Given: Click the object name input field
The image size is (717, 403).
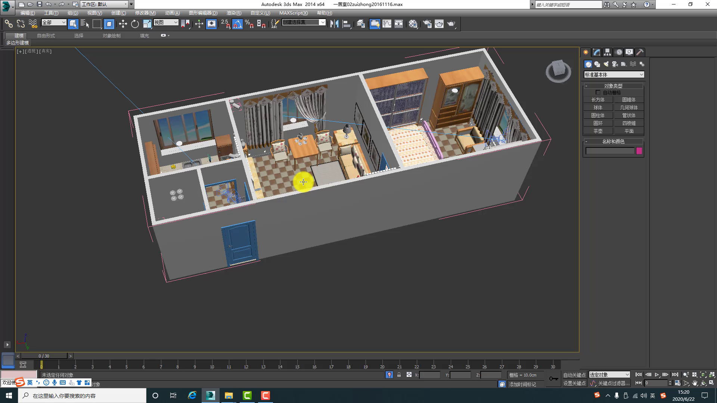Looking at the screenshot, I should (610, 151).
